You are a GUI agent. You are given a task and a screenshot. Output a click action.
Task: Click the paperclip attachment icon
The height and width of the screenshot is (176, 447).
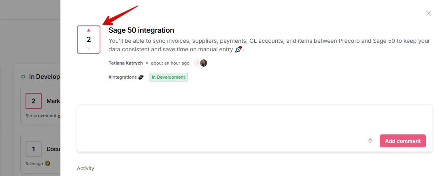[x=370, y=141]
